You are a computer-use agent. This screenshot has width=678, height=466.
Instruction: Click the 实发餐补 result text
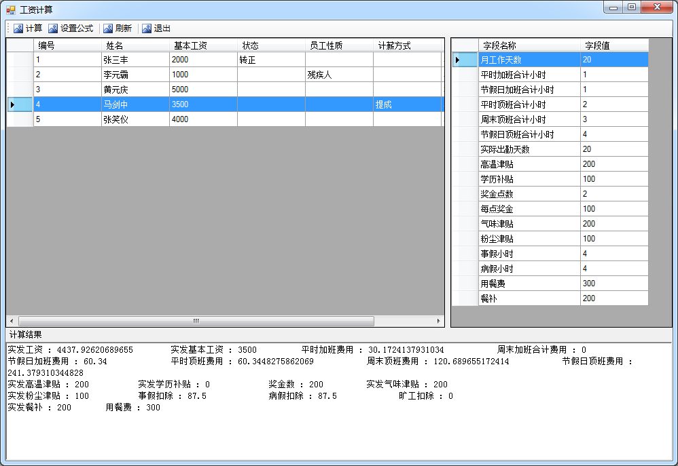pos(40,408)
